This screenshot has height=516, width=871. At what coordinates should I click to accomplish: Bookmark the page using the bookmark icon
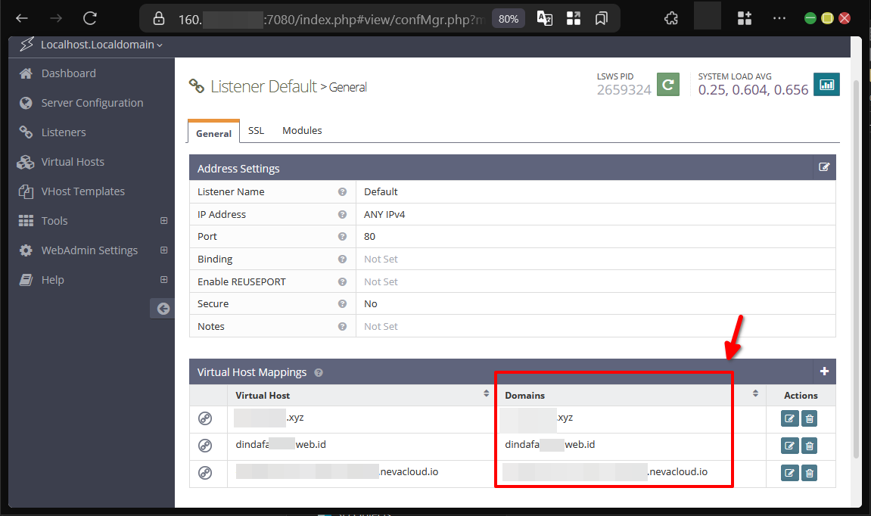tap(601, 19)
